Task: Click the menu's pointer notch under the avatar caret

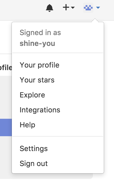Action: 95,20
